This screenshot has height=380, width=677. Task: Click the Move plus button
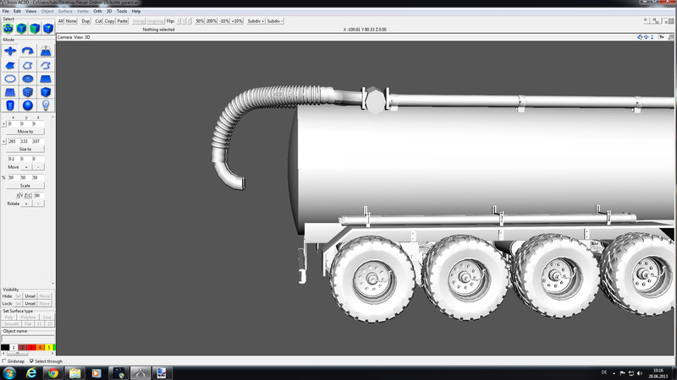(x=26, y=167)
